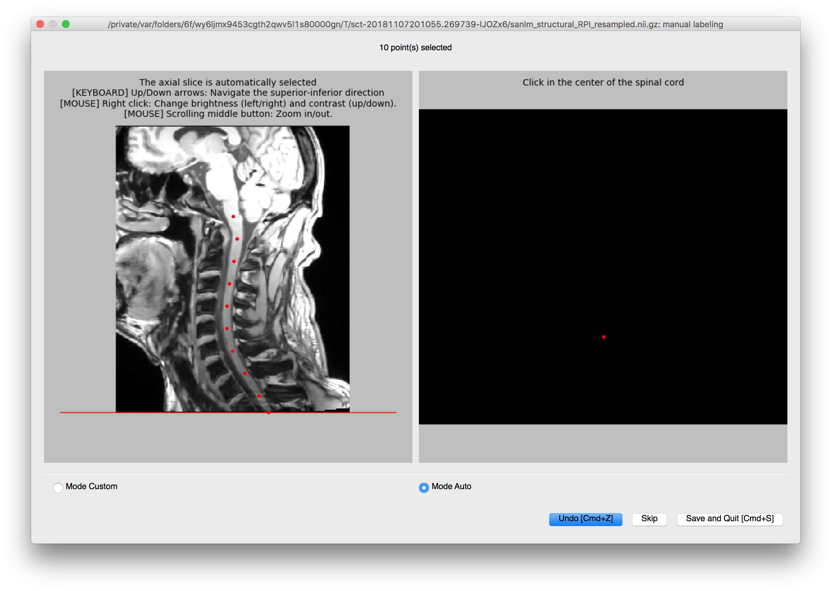Click the green zoom traffic light button
Image resolution: width=831 pixels, height=591 pixels.
66,24
